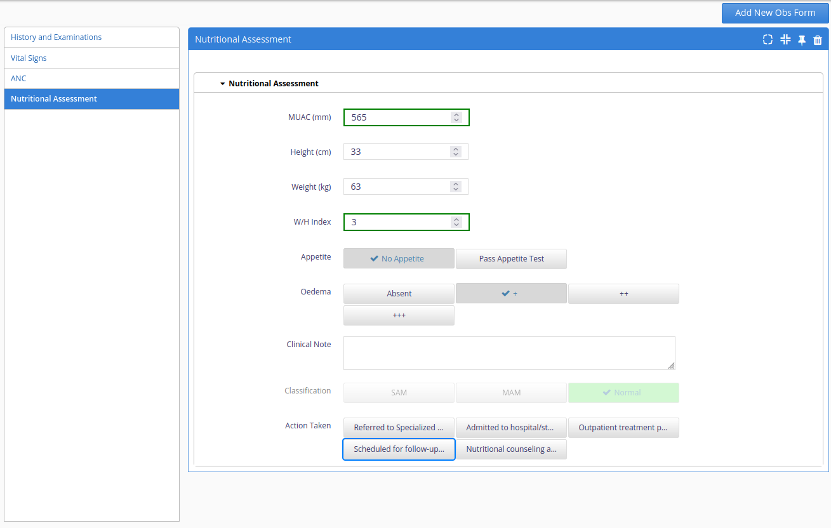This screenshot has width=831, height=528.
Task: Deselect the No Appetite option
Action: (x=399, y=258)
